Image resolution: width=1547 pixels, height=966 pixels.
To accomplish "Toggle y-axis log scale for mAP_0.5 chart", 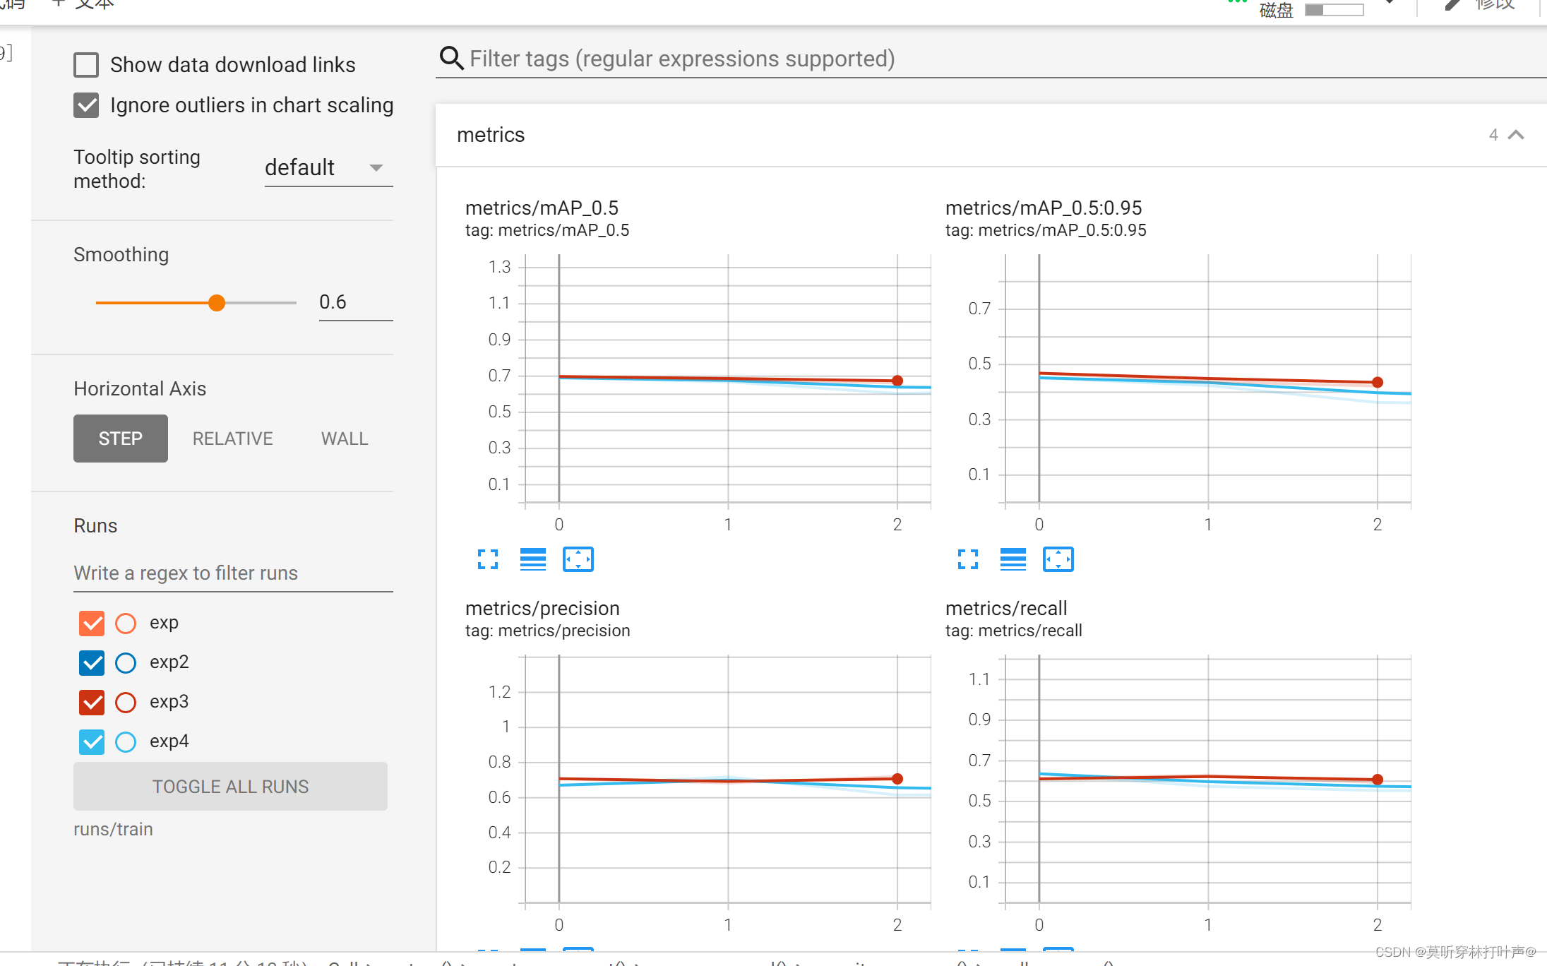I will click(x=532, y=559).
